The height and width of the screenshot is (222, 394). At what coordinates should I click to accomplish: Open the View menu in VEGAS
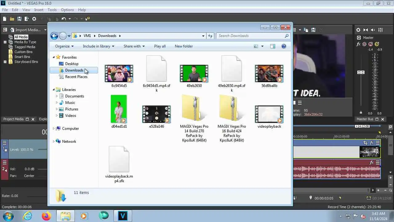point(26,10)
